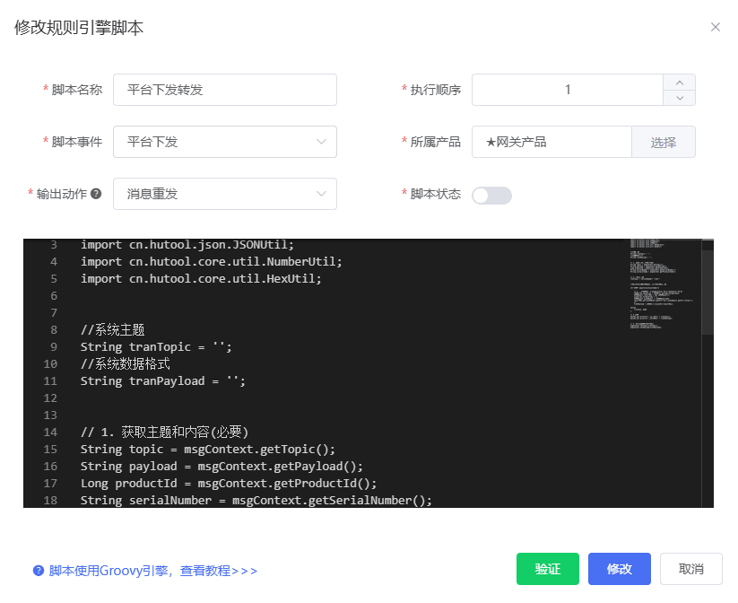Click the question icon before Groovy tutorial link
The height and width of the screenshot is (603, 738).
click(39, 571)
